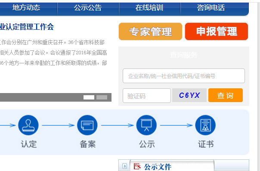Select the second gray slide indicator

tap(102, 97)
